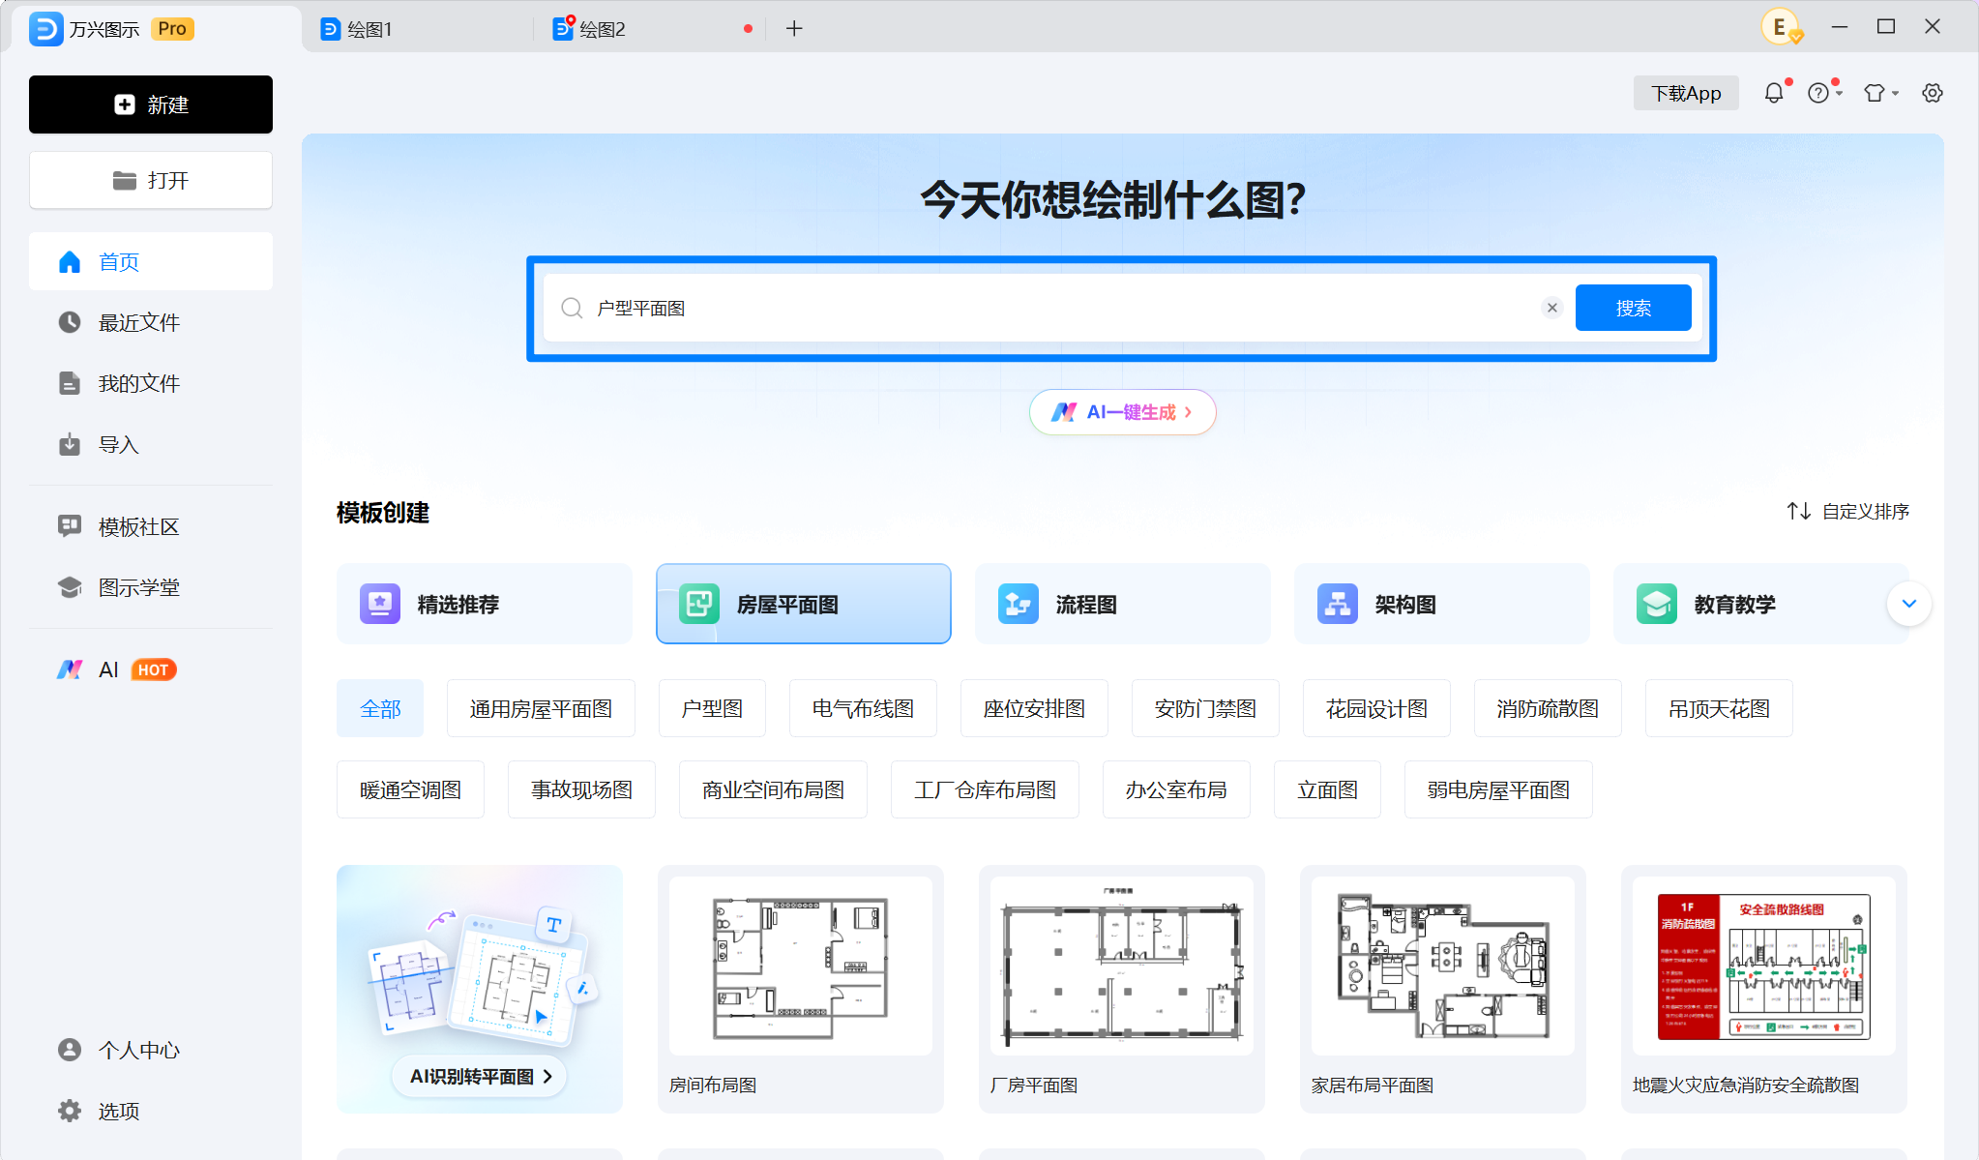The image size is (1979, 1160).
Task: Open Recent Files (最近文件) in the sidebar
Action: [x=151, y=322]
